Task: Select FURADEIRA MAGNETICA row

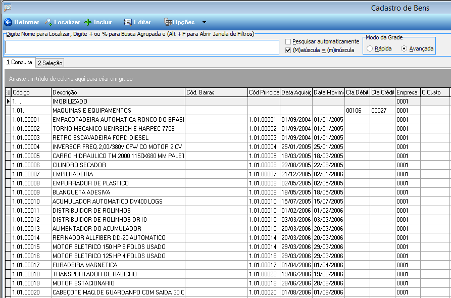Action: [x=228, y=265]
